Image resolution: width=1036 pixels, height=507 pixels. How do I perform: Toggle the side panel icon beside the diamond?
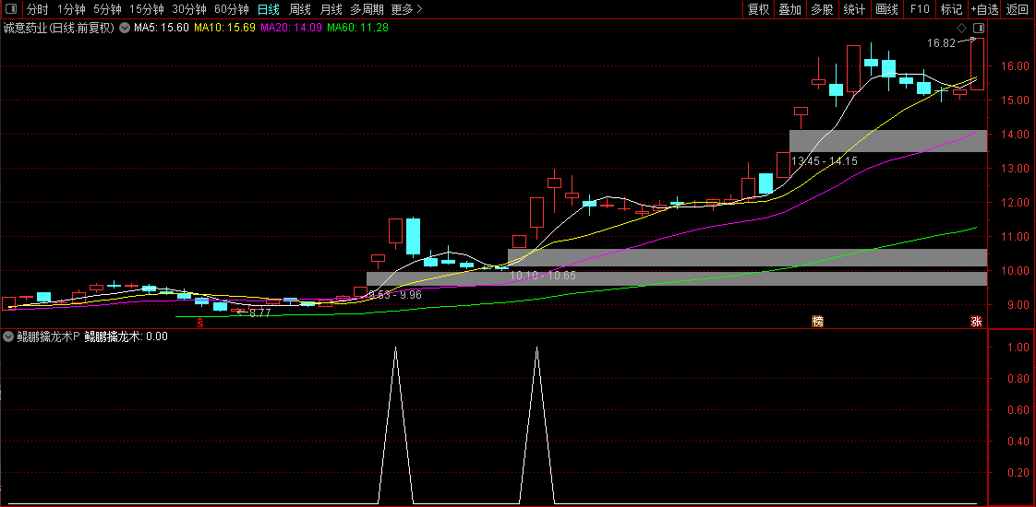tap(978, 29)
